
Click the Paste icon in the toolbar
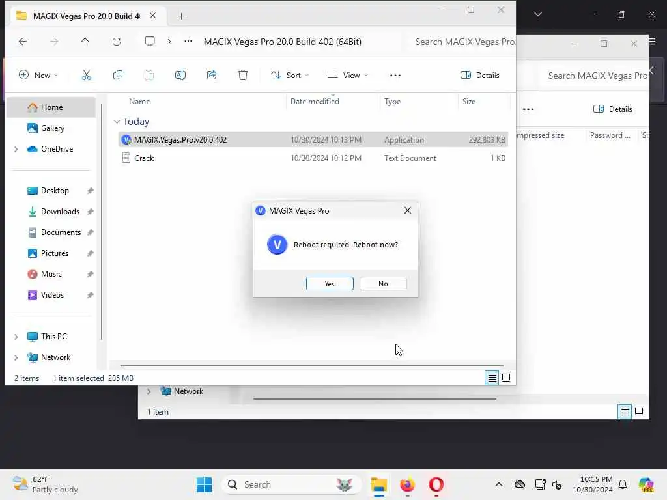(149, 76)
